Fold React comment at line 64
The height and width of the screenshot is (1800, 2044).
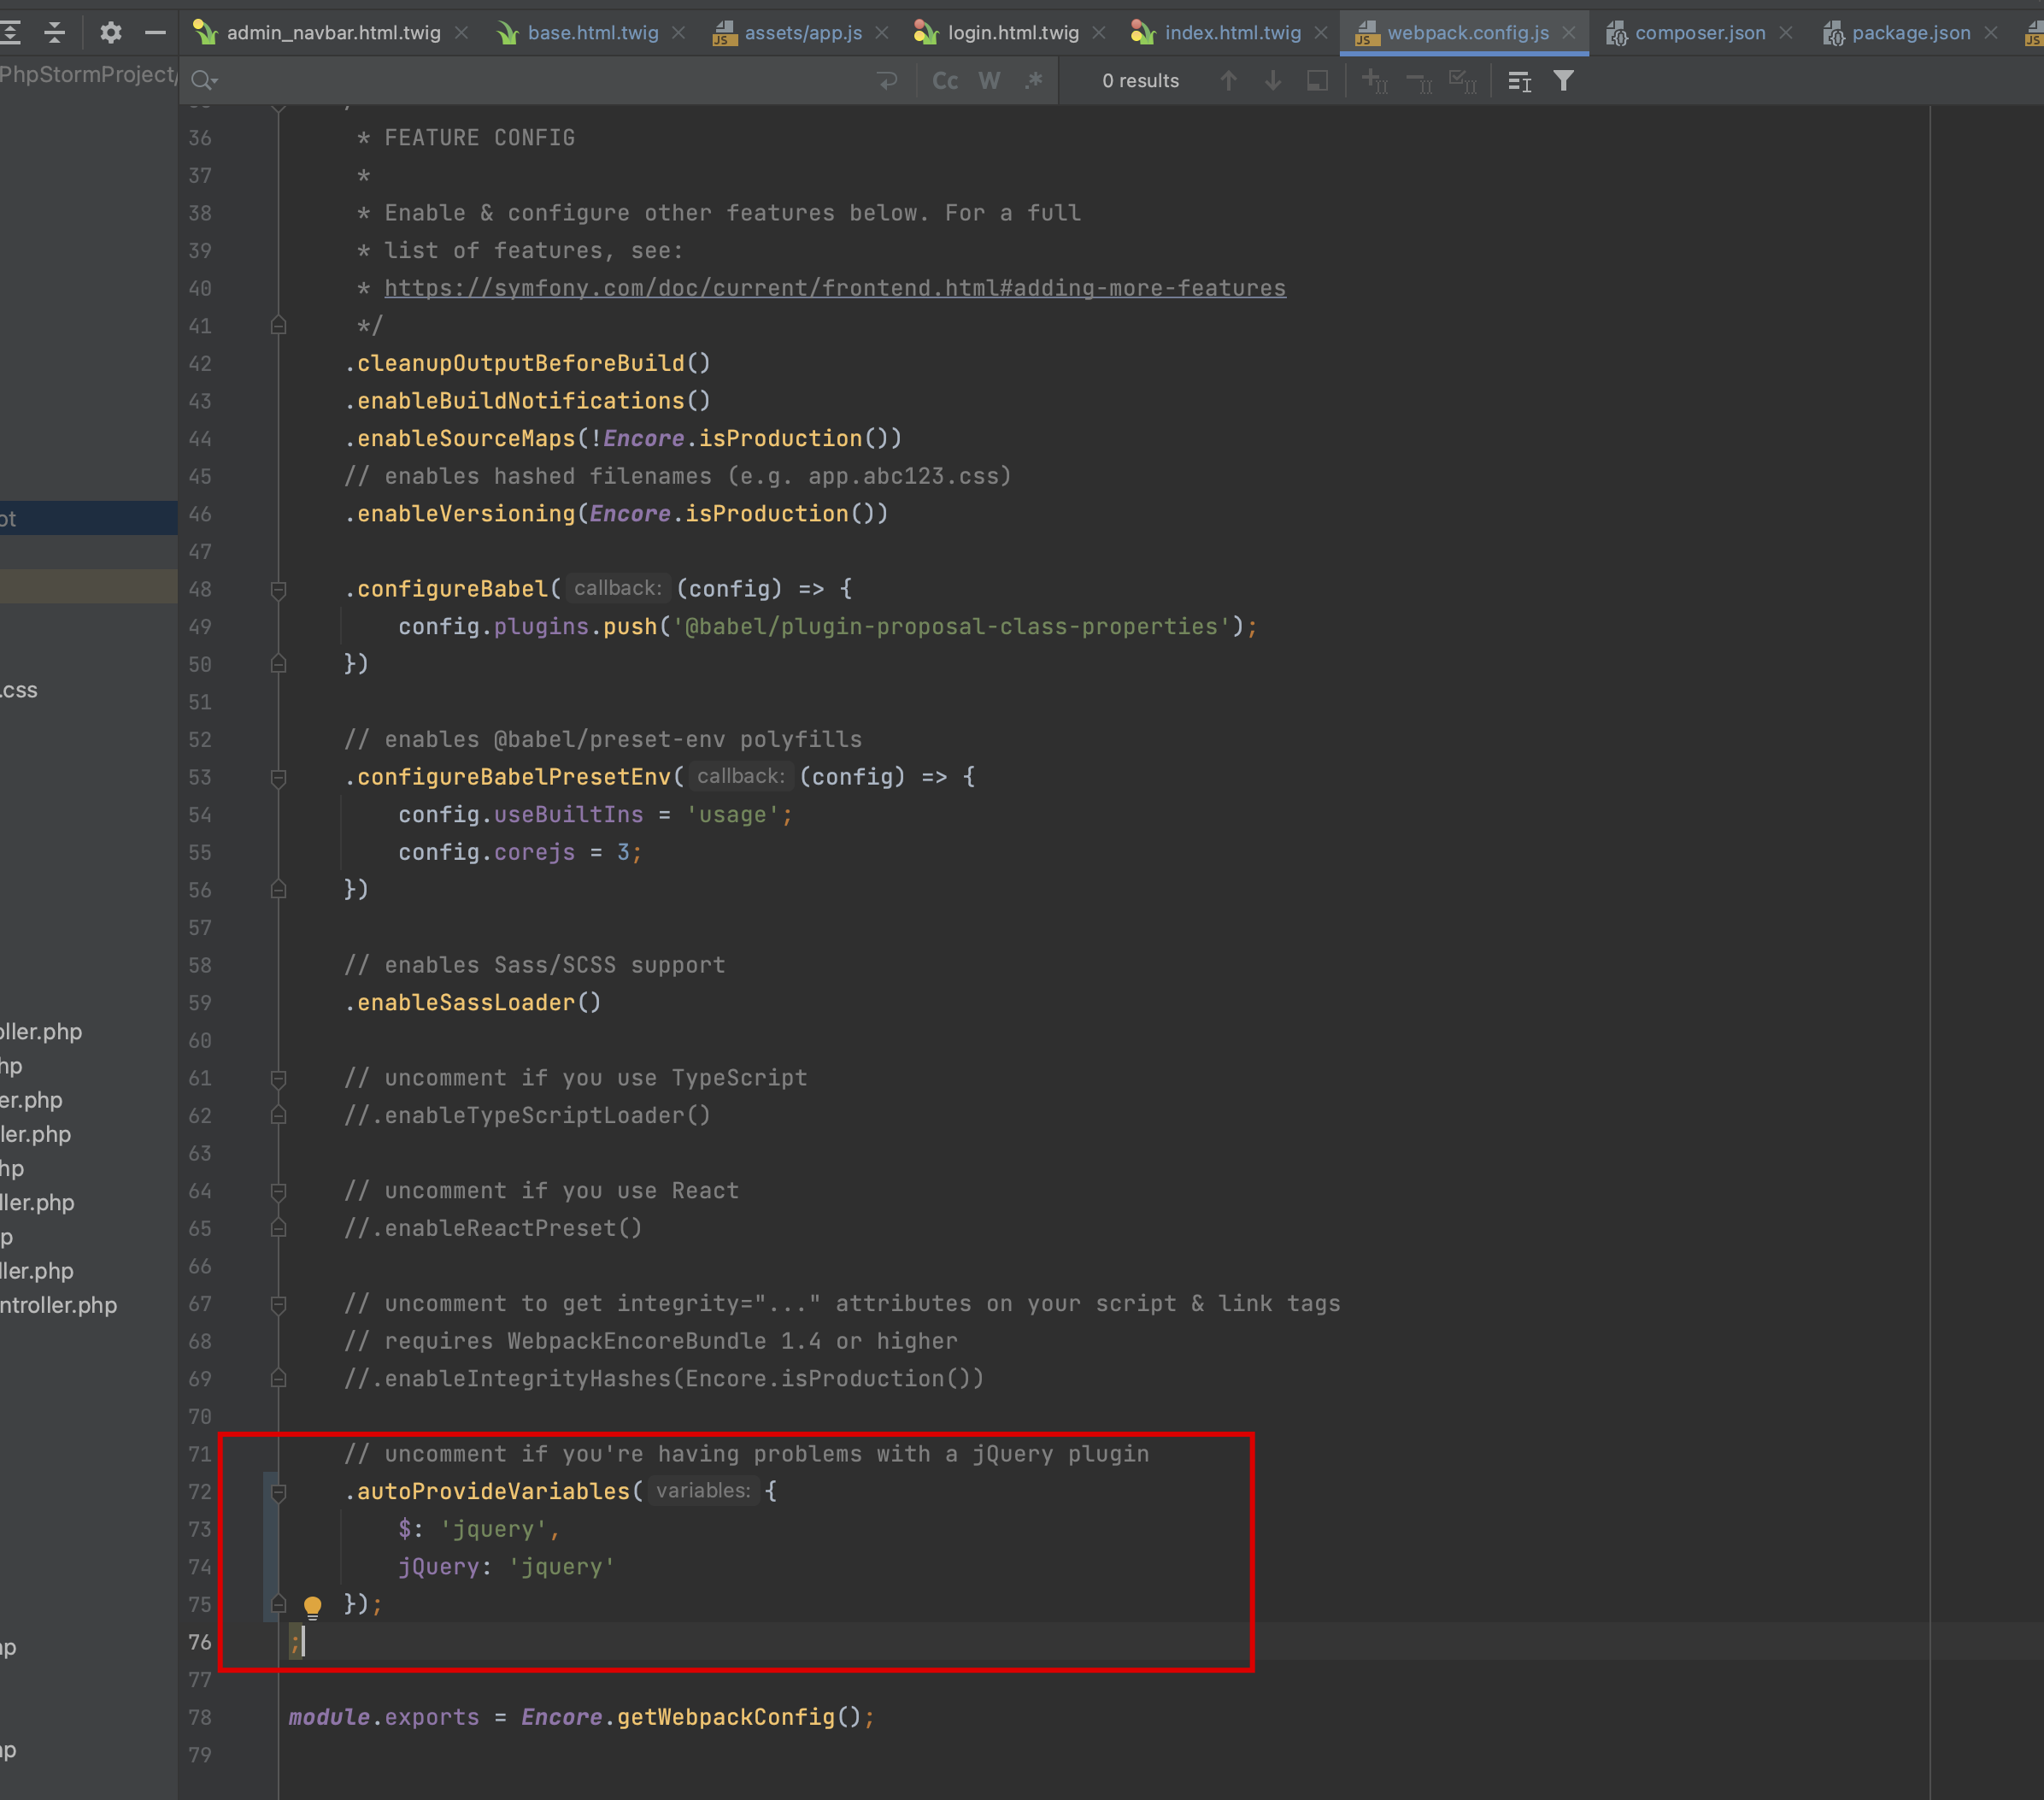[279, 1192]
